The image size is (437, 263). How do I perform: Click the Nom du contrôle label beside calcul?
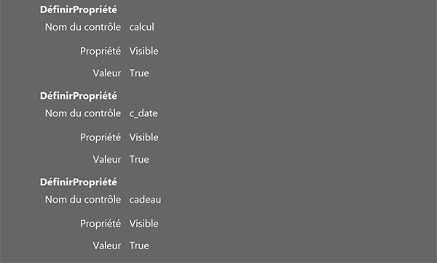pyautogui.click(x=83, y=27)
